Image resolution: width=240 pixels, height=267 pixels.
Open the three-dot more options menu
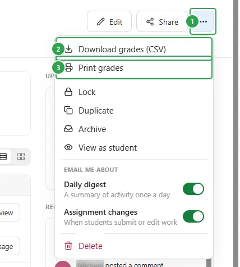pos(203,21)
